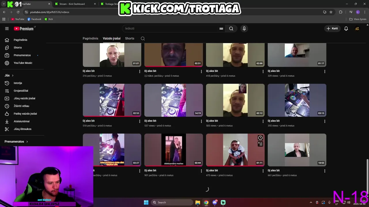Open the on-screen keyboard icon in search box
Screen dimensions: 369x207
click(x=221, y=28)
